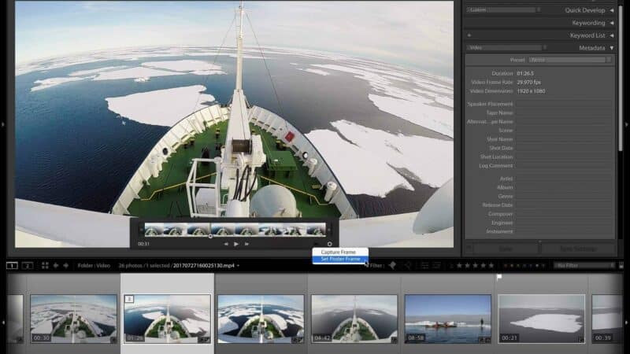
Task: Step back one frame in video player
Action: tap(226, 244)
